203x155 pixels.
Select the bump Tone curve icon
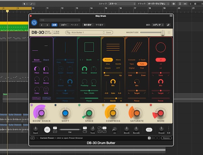[99, 131]
